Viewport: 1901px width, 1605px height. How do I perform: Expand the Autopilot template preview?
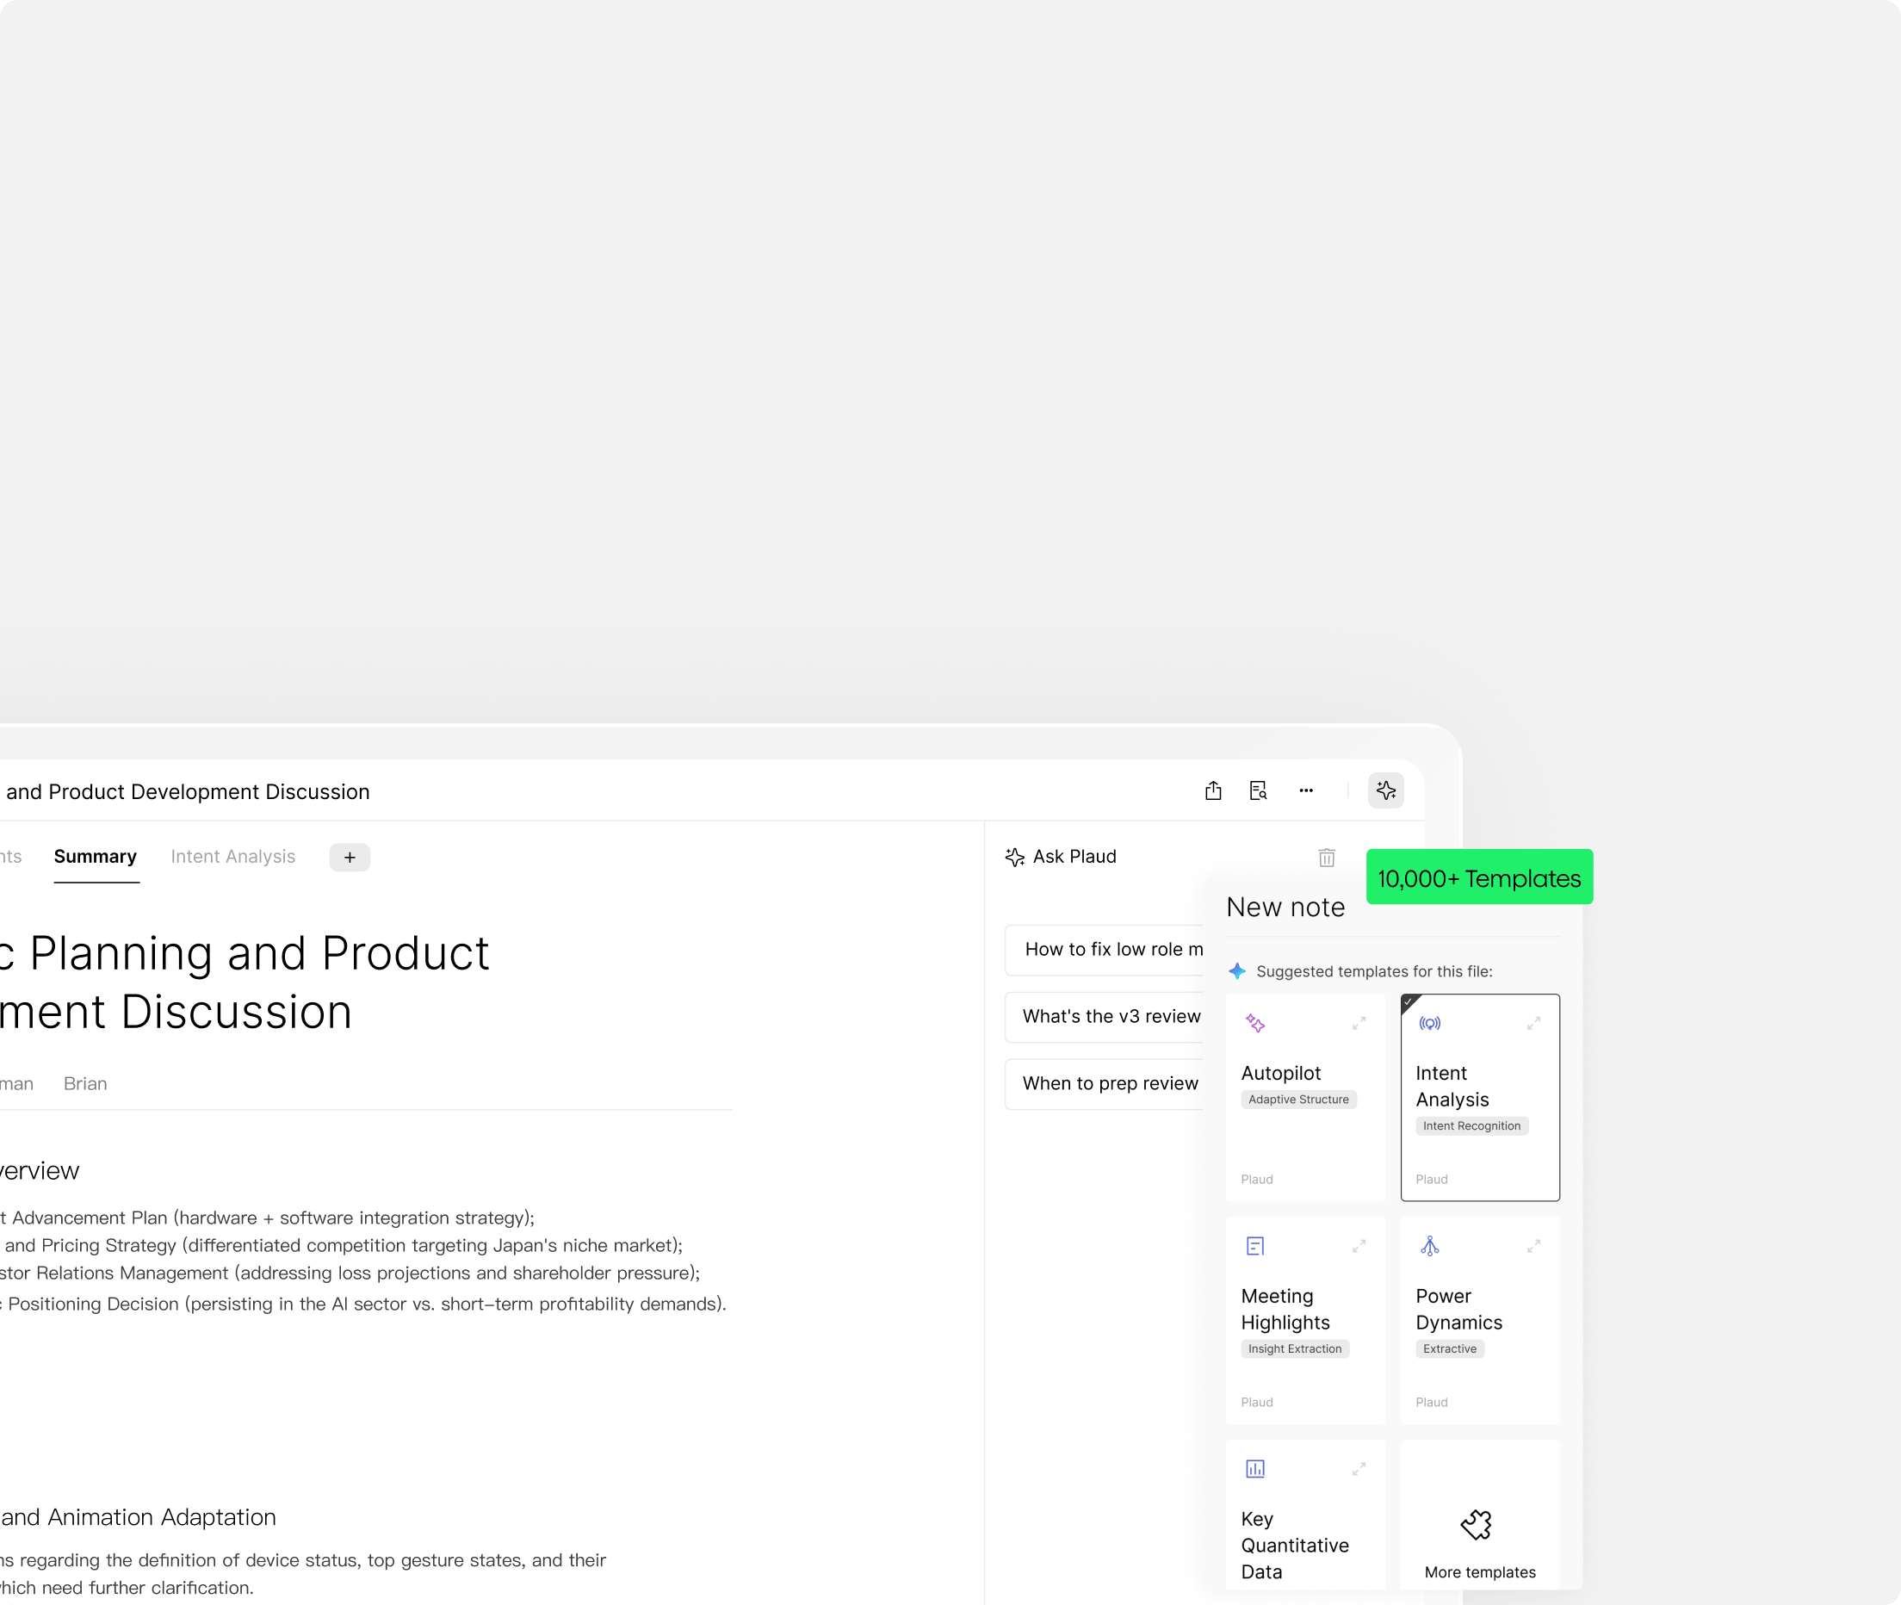click(x=1359, y=1024)
